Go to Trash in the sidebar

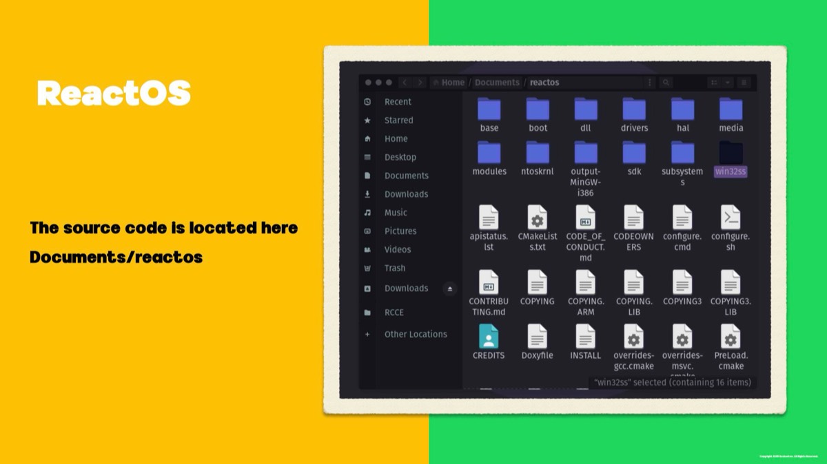tap(395, 268)
